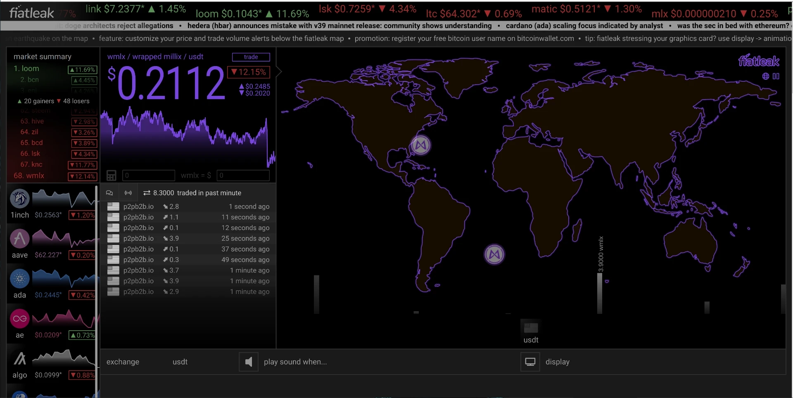This screenshot has height=398, width=793.
Task: Click the fiatleak logo in top-left header
Action: click(x=31, y=13)
